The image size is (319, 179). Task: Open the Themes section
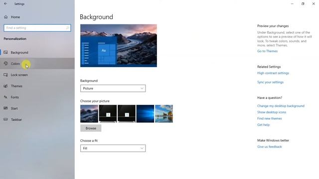[37, 86]
